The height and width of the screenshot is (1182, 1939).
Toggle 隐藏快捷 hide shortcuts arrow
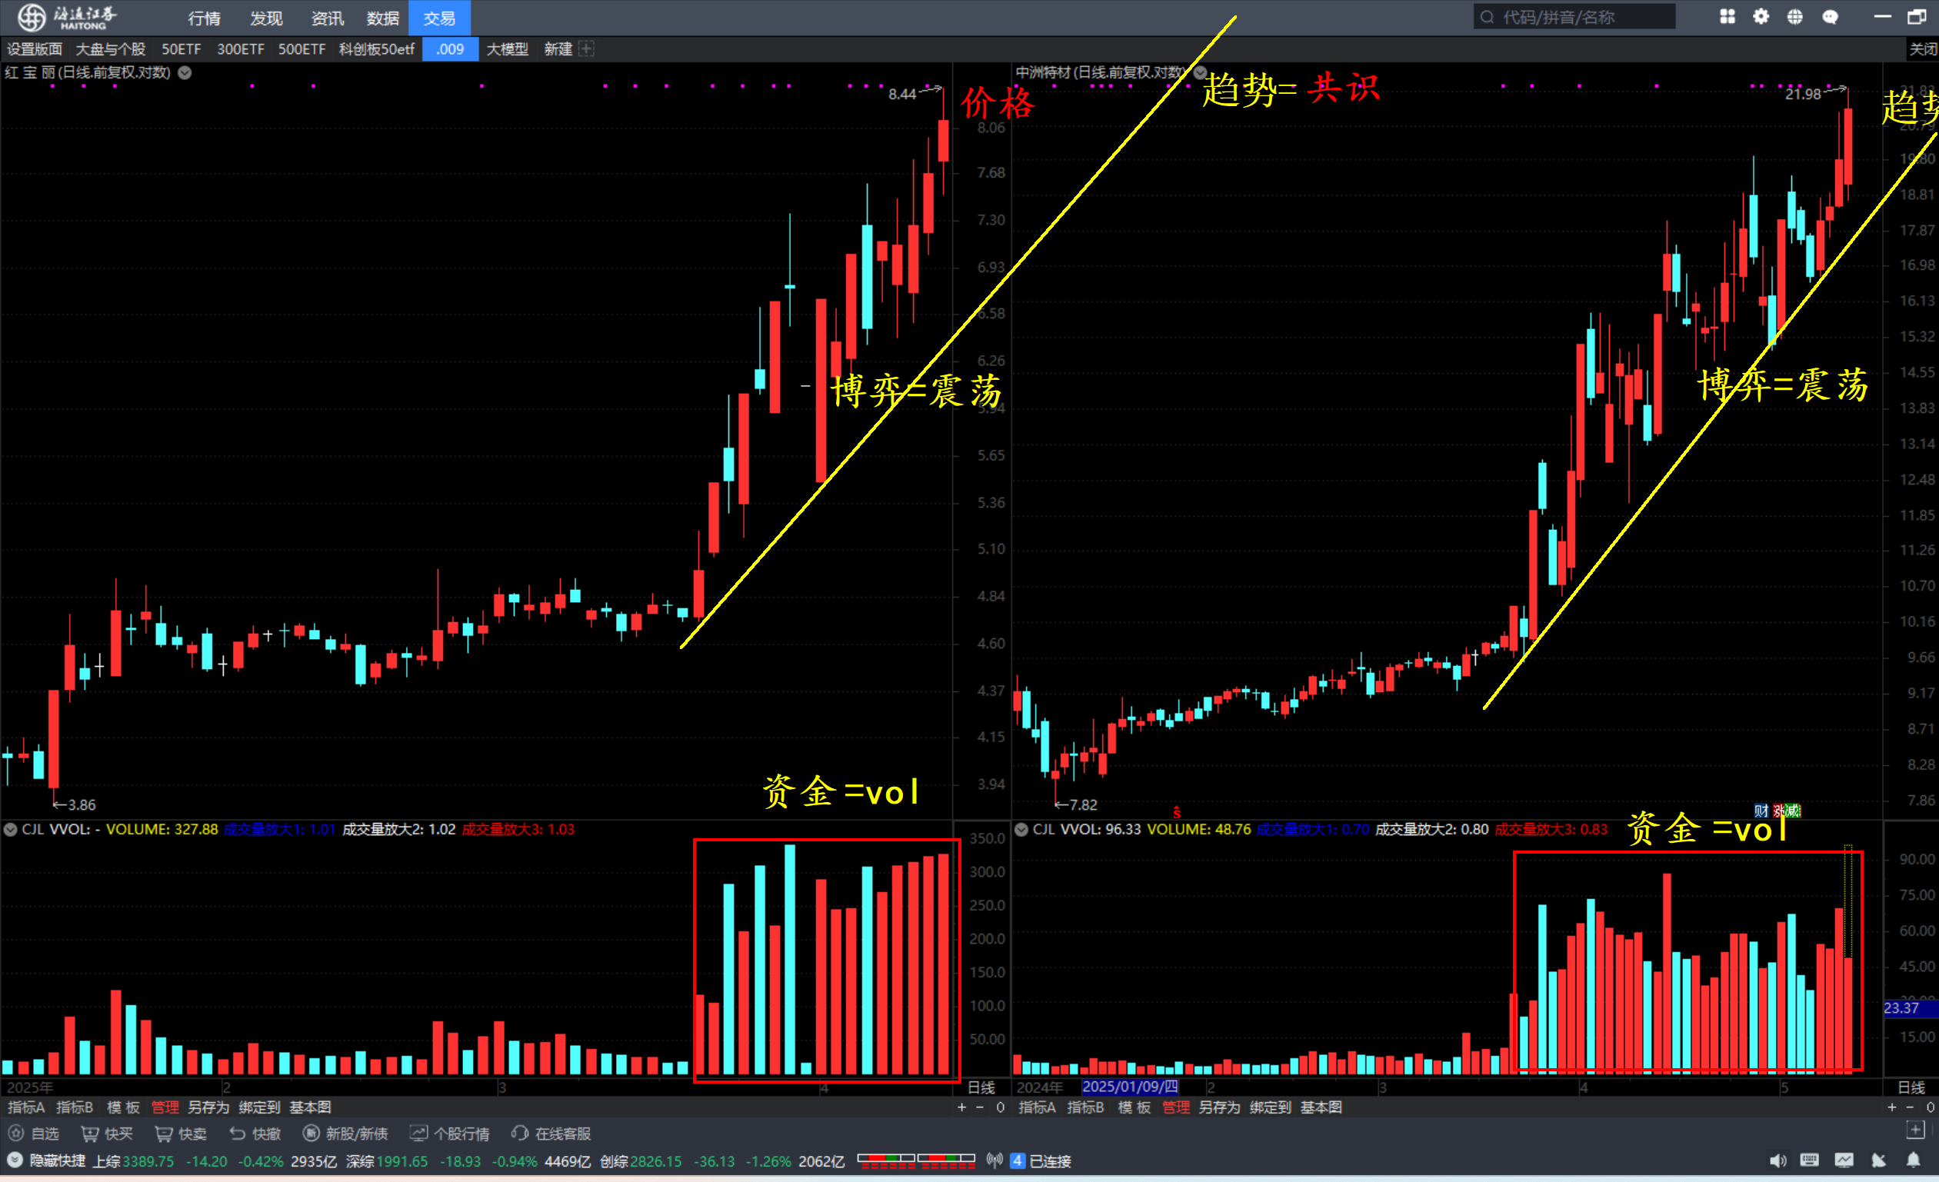coord(14,1160)
